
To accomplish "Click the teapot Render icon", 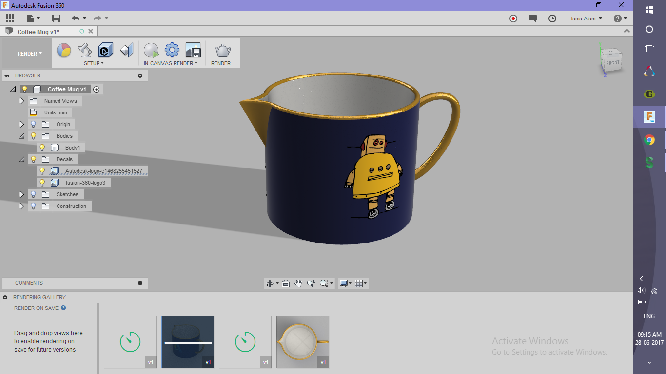I will click(223, 50).
